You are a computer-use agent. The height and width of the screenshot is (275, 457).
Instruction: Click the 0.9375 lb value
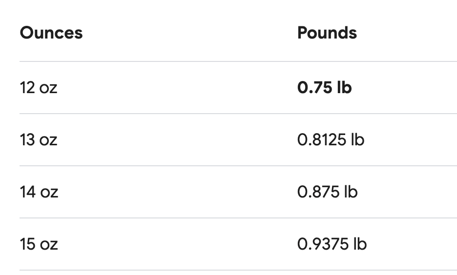[332, 244]
